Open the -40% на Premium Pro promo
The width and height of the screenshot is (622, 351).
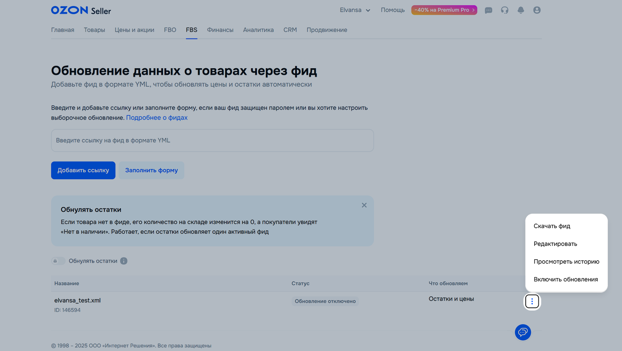click(444, 10)
